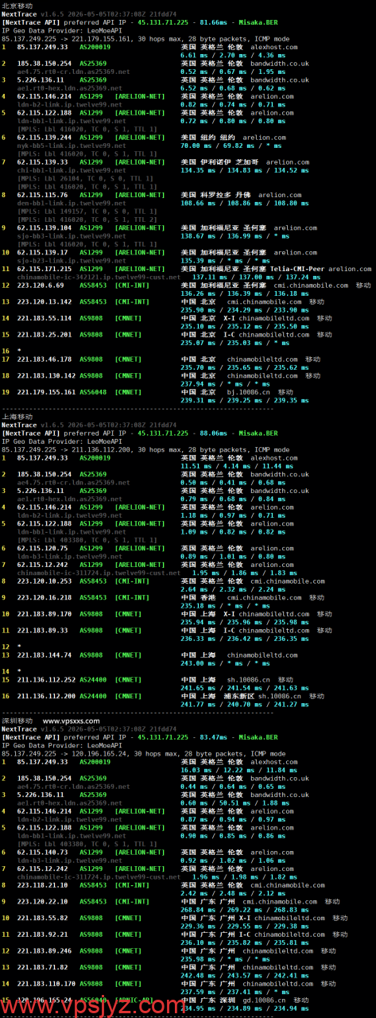Viewport: 376px width, 1018px height.
Task: Click the 70.00 ms latency value
Action: 194,146
